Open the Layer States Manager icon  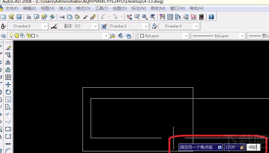(x=128, y=36)
